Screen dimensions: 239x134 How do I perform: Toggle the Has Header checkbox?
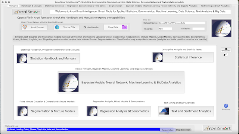tap(85, 27)
